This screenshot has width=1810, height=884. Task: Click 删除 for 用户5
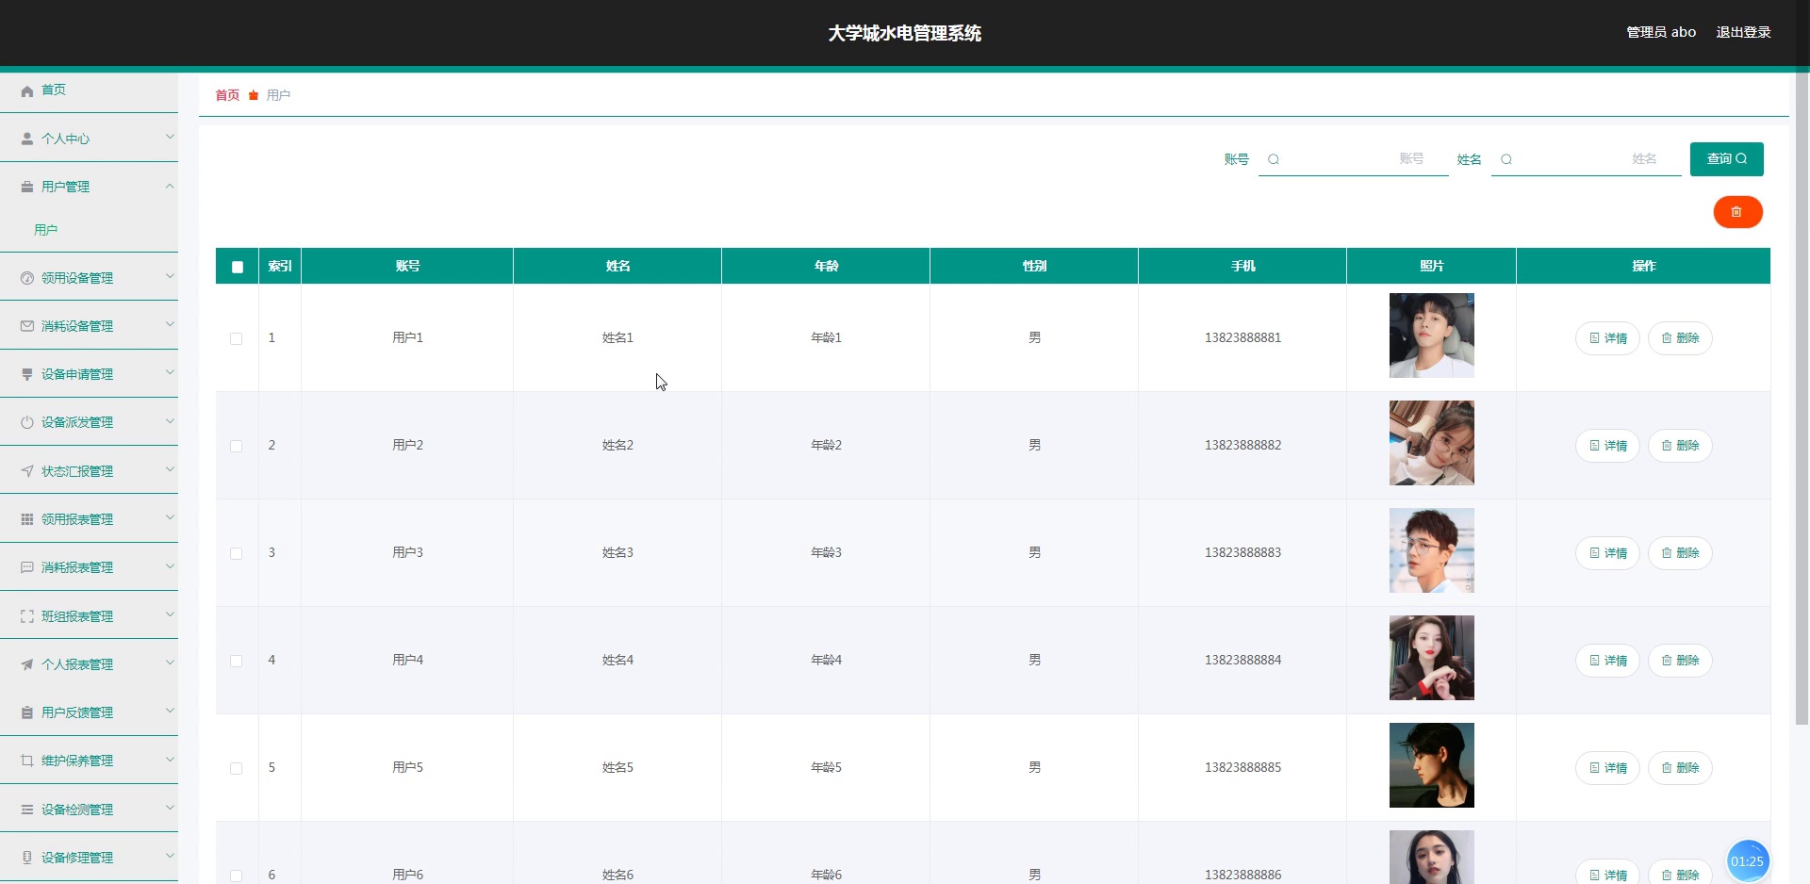click(1680, 768)
